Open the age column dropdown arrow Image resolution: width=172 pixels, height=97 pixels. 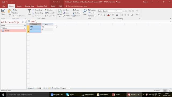(52, 24)
